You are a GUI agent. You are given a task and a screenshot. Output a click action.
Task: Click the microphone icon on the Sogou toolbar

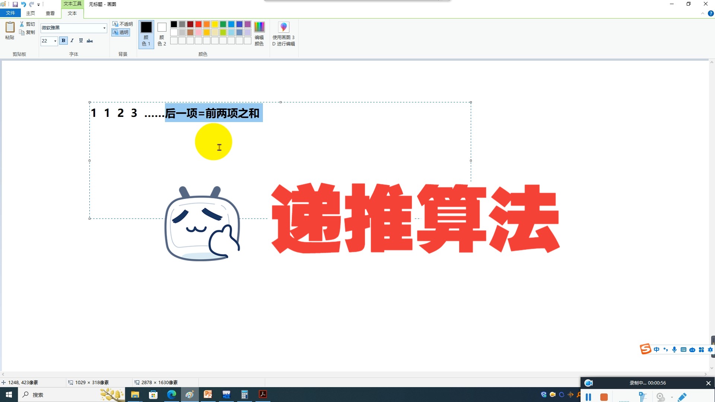[674, 350]
